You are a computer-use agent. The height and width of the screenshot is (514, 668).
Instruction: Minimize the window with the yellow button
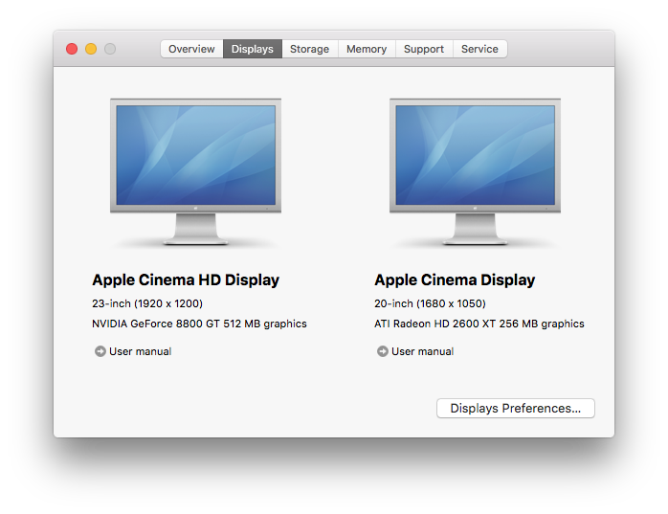(x=91, y=49)
